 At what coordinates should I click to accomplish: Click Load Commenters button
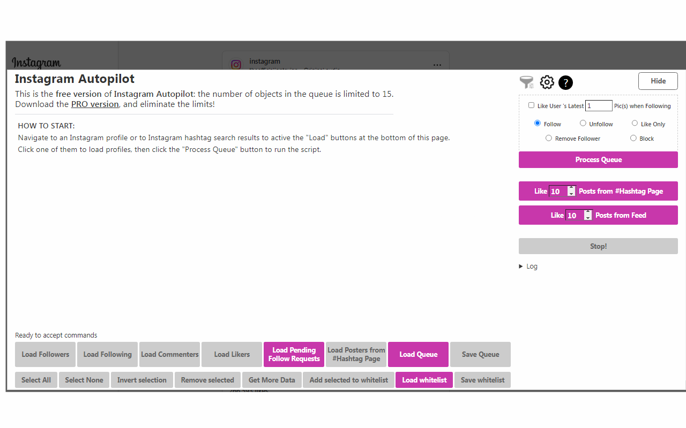pos(169,354)
